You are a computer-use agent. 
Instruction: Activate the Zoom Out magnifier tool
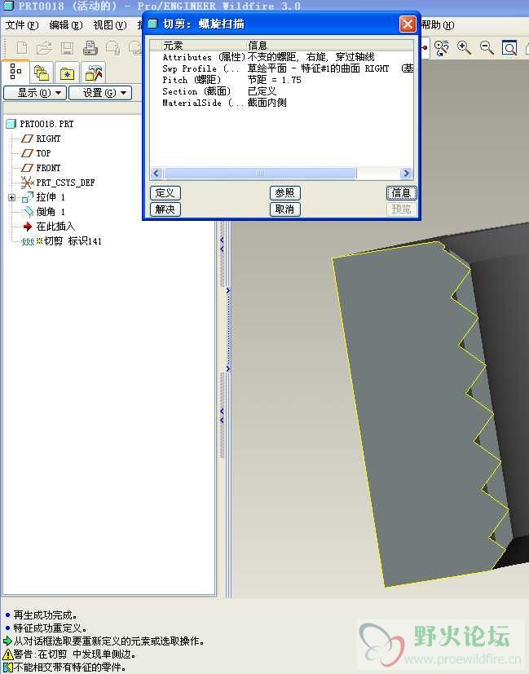(x=487, y=48)
